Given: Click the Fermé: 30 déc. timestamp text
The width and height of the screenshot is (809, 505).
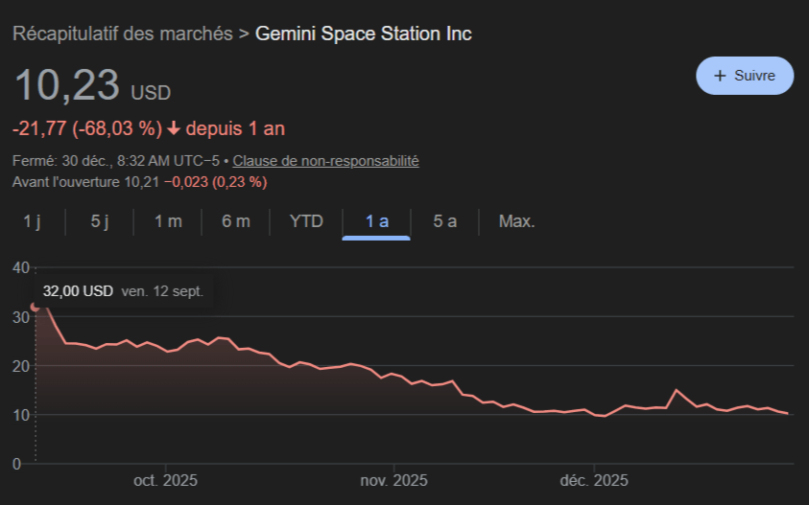Looking at the screenshot, I should pyautogui.click(x=114, y=161).
